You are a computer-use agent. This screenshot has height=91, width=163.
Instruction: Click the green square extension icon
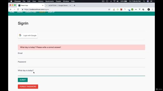[132, 10]
